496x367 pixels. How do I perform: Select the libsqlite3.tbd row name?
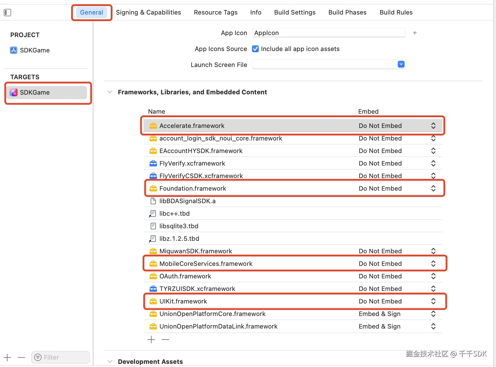[x=179, y=226]
